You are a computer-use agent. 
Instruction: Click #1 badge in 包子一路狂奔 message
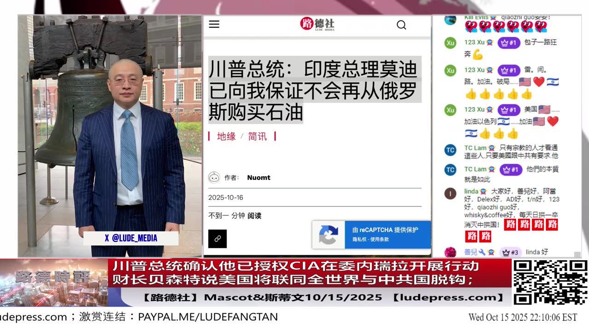pos(509,42)
